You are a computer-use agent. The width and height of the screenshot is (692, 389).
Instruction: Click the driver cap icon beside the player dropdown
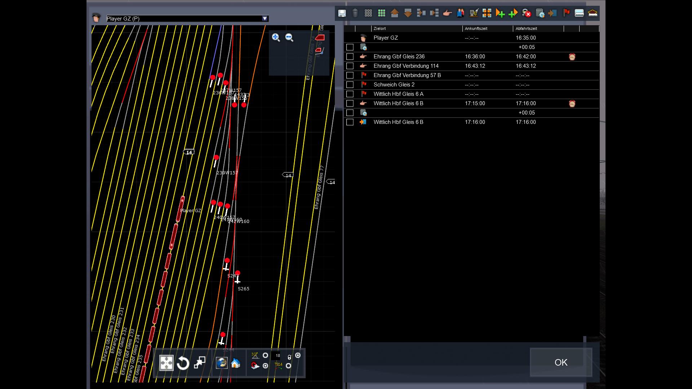point(96,18)
